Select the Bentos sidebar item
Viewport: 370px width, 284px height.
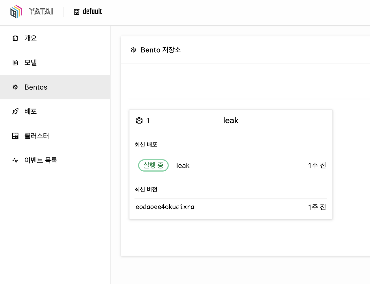coord(55,87)
